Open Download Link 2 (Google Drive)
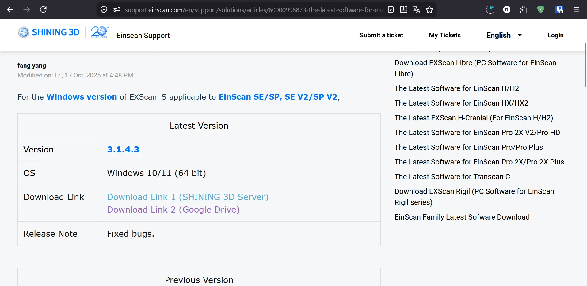The width and height of the screenshot is (587, 286). click(x=173, y=209)
